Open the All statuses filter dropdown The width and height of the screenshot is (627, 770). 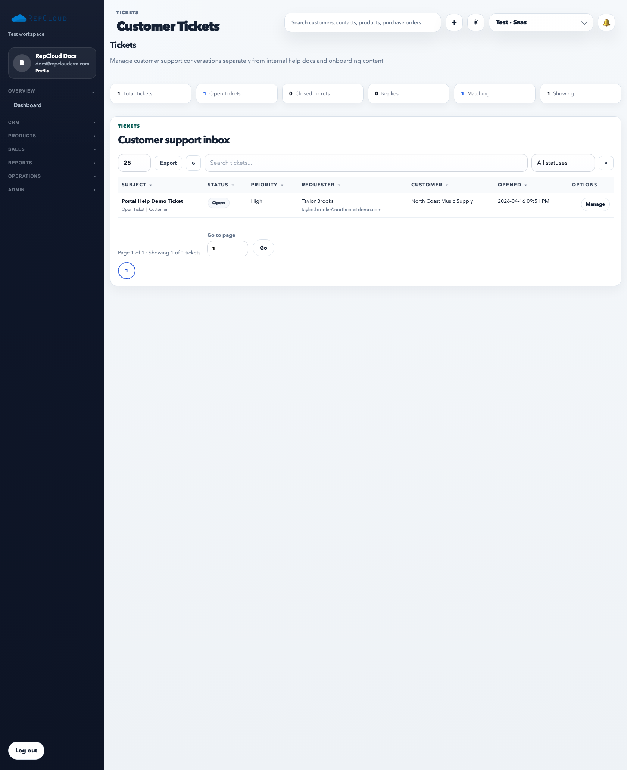[x=563, y=163]
